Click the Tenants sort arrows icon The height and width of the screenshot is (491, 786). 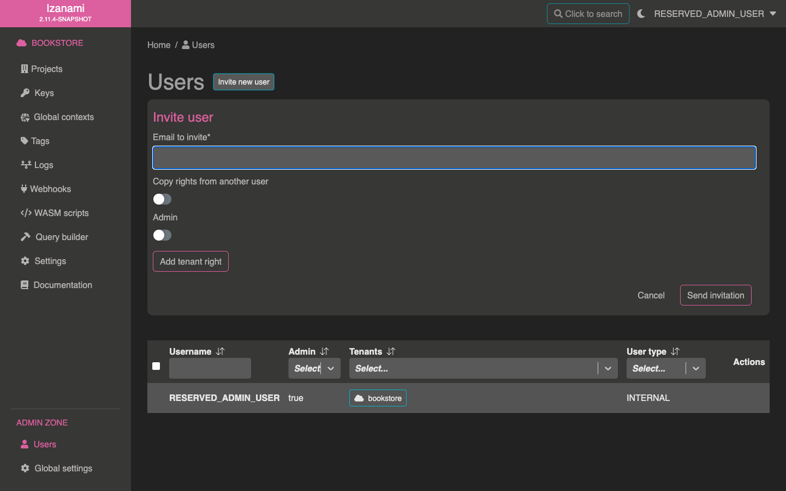pos(391,351)
